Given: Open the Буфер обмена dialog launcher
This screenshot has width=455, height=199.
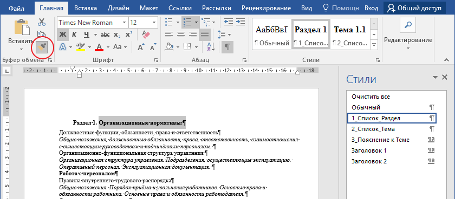Looking at the screenshot, I should 50,60.
